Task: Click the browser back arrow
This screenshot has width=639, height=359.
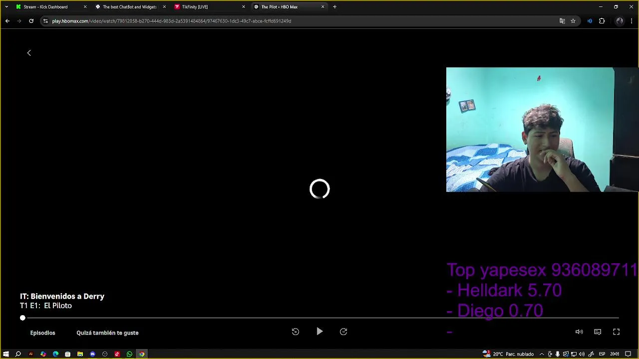Action: pos(7,21)
